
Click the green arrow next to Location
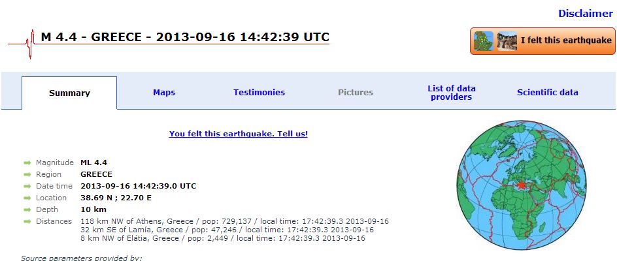[27, 198]
